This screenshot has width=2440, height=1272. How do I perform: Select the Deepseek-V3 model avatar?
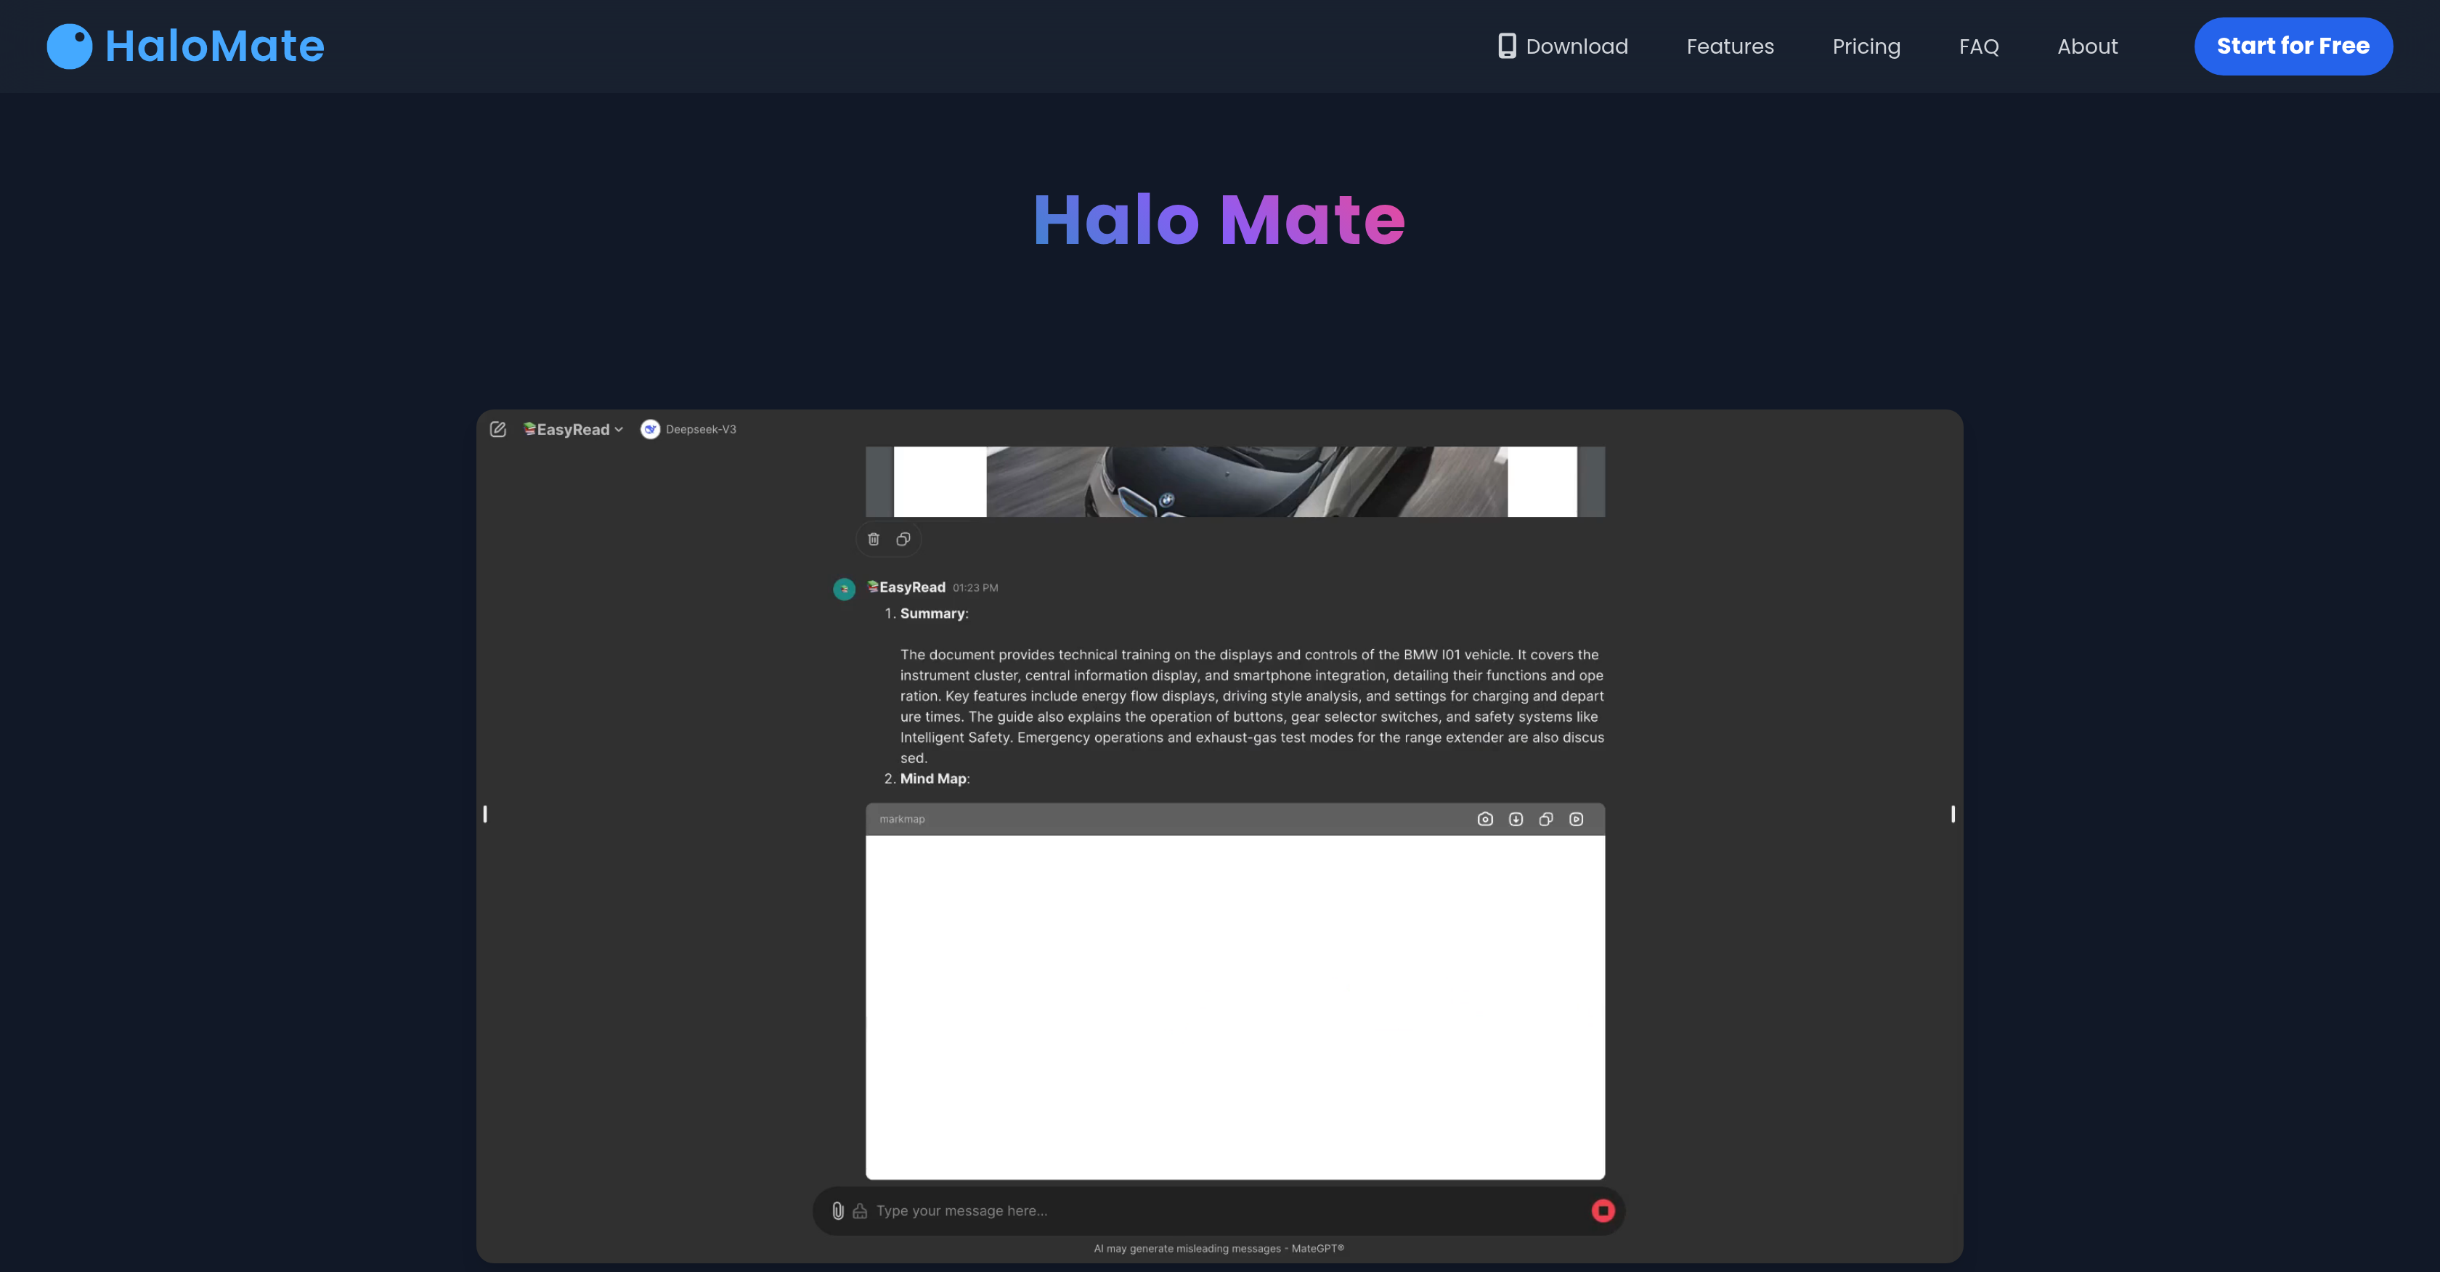tap(650, 428)
